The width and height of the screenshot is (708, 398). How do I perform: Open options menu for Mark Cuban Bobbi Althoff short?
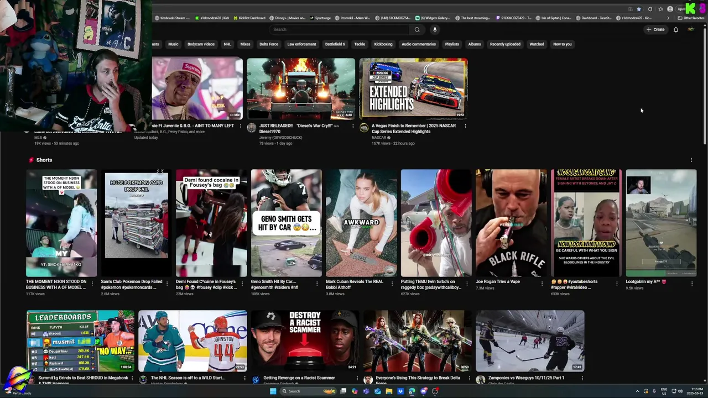click(x=392, y=282)
